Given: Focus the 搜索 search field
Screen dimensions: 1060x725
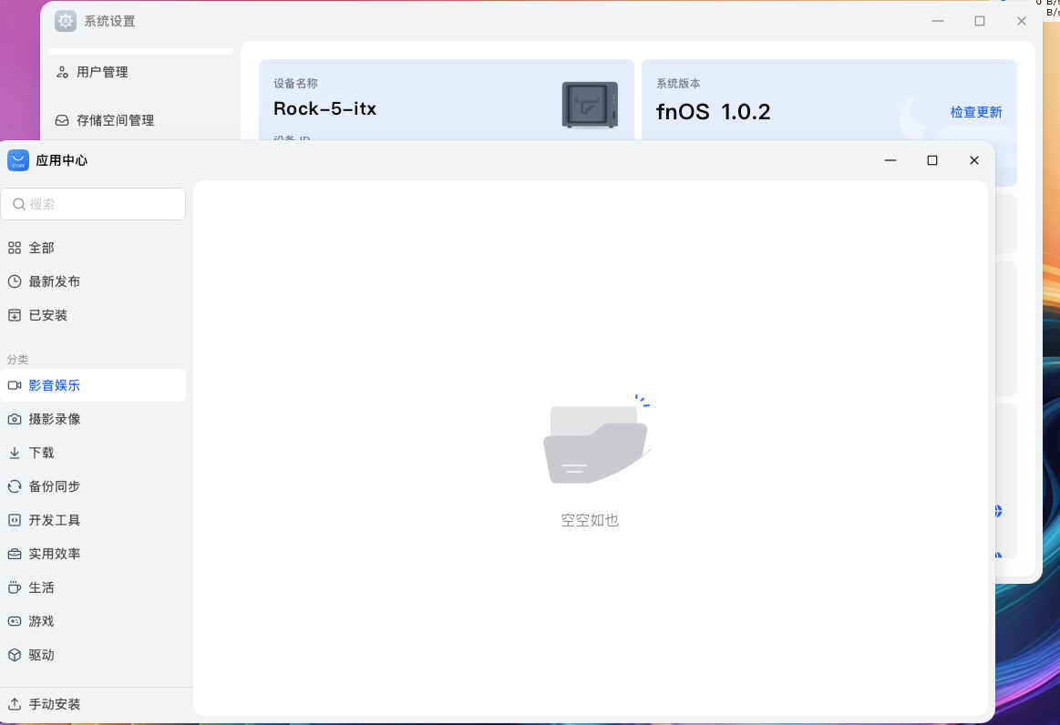Looking at the screenshot, I should click(x=93, y=204).
